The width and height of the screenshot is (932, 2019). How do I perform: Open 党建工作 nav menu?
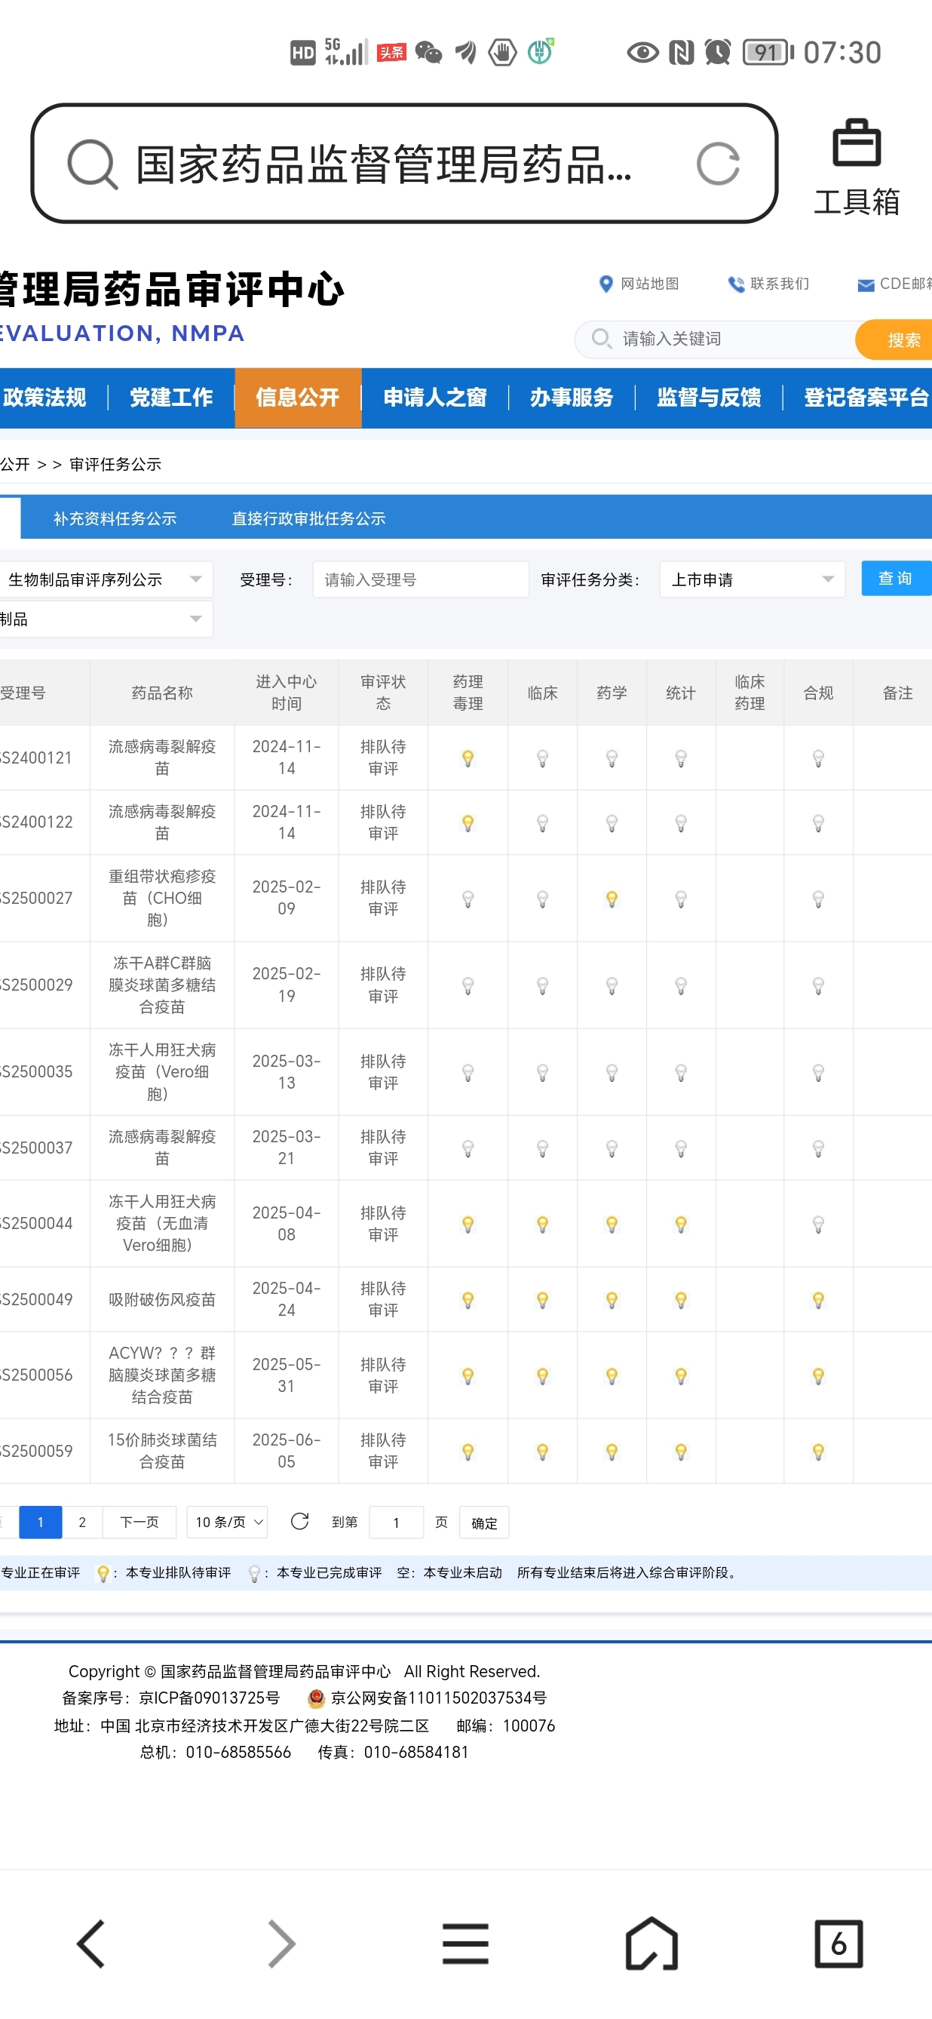(x=170, y=398)
